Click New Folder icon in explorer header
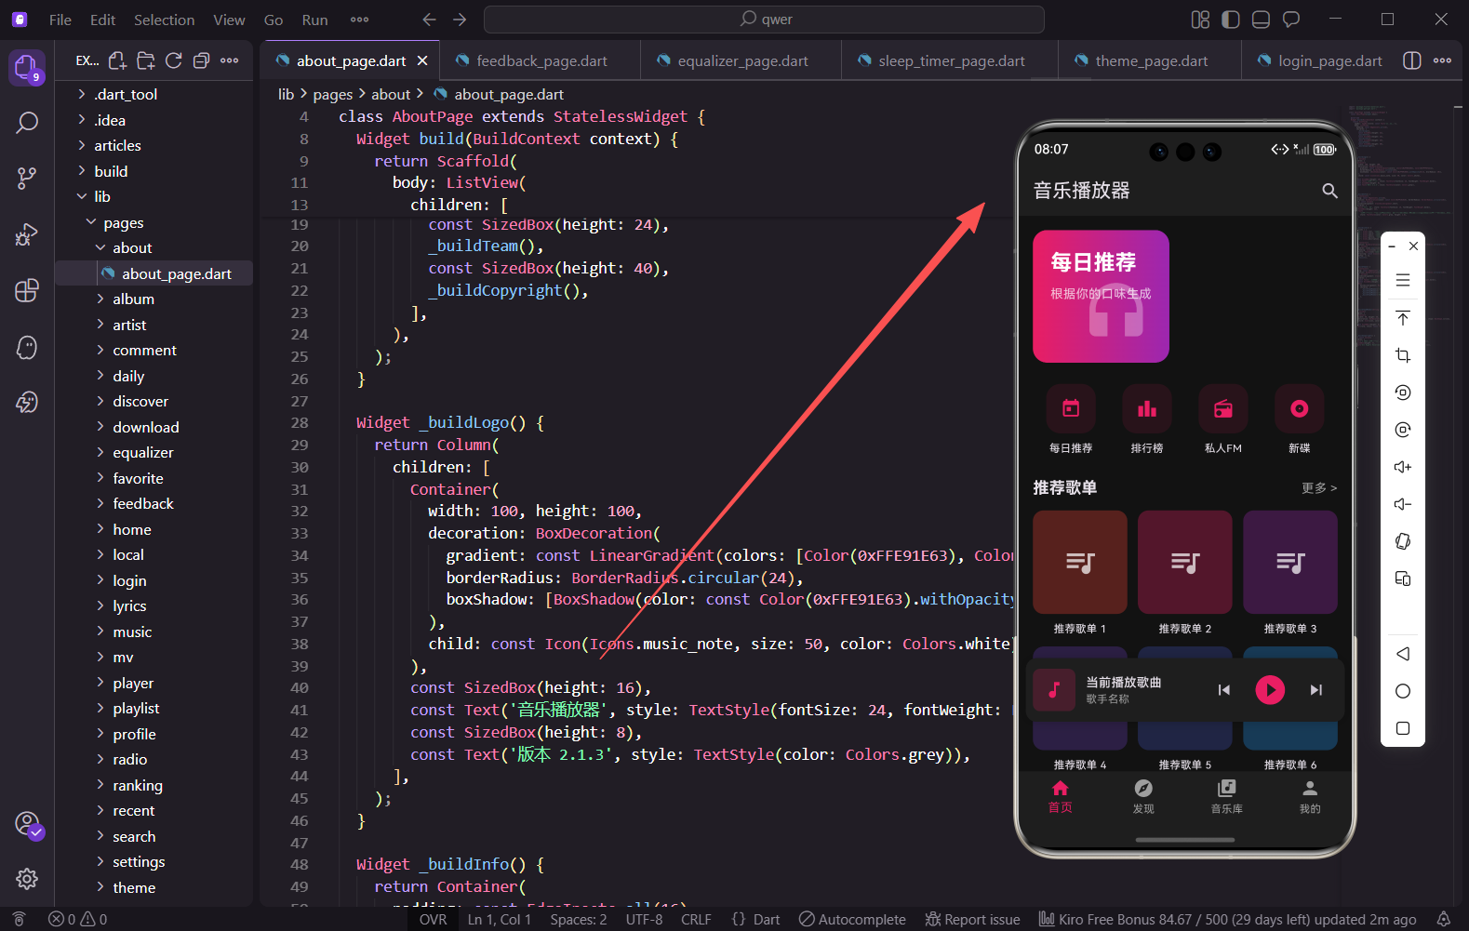 (145, 60)
